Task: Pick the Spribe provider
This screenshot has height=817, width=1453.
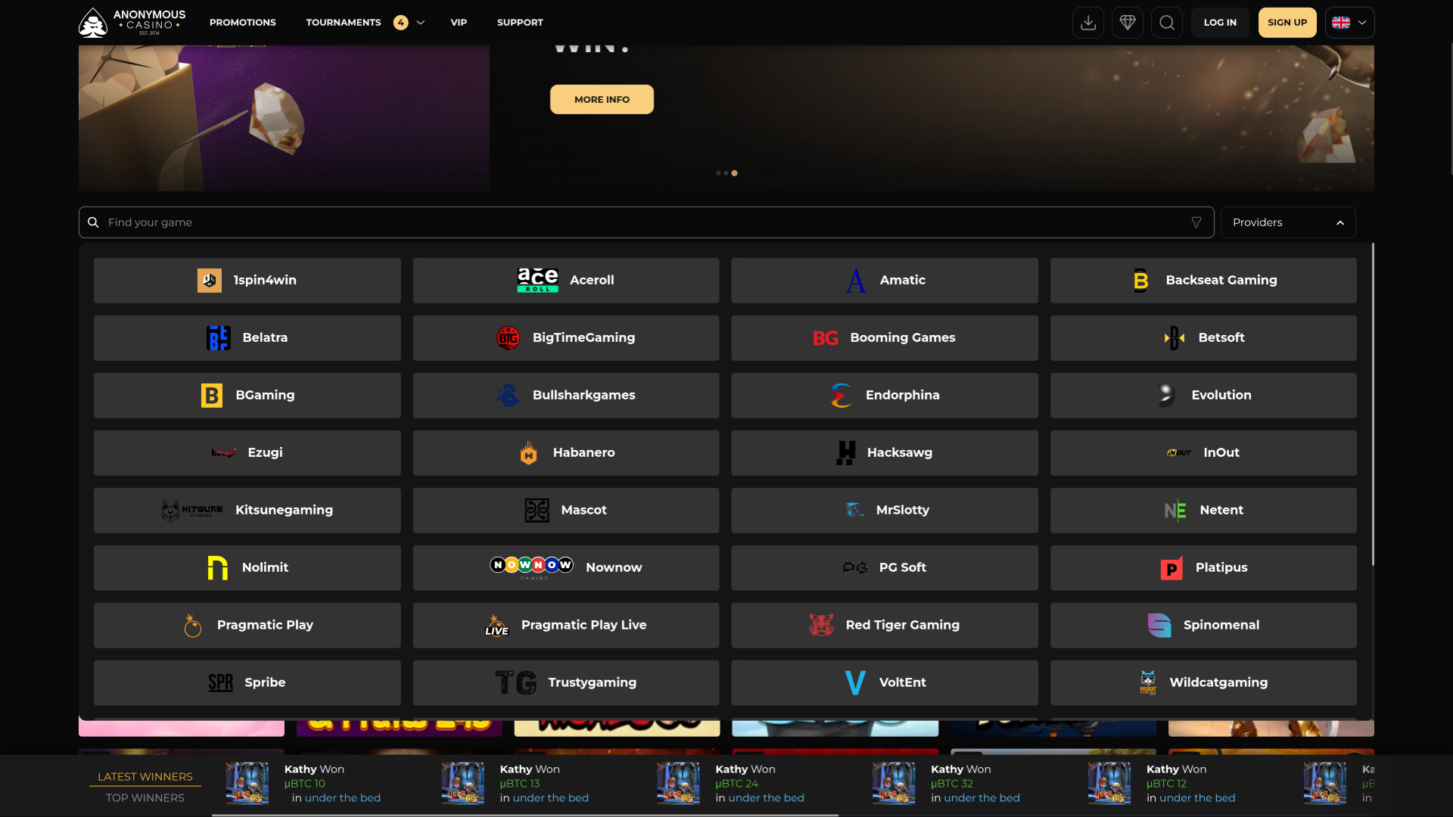Action: click(x=247, y=683)
